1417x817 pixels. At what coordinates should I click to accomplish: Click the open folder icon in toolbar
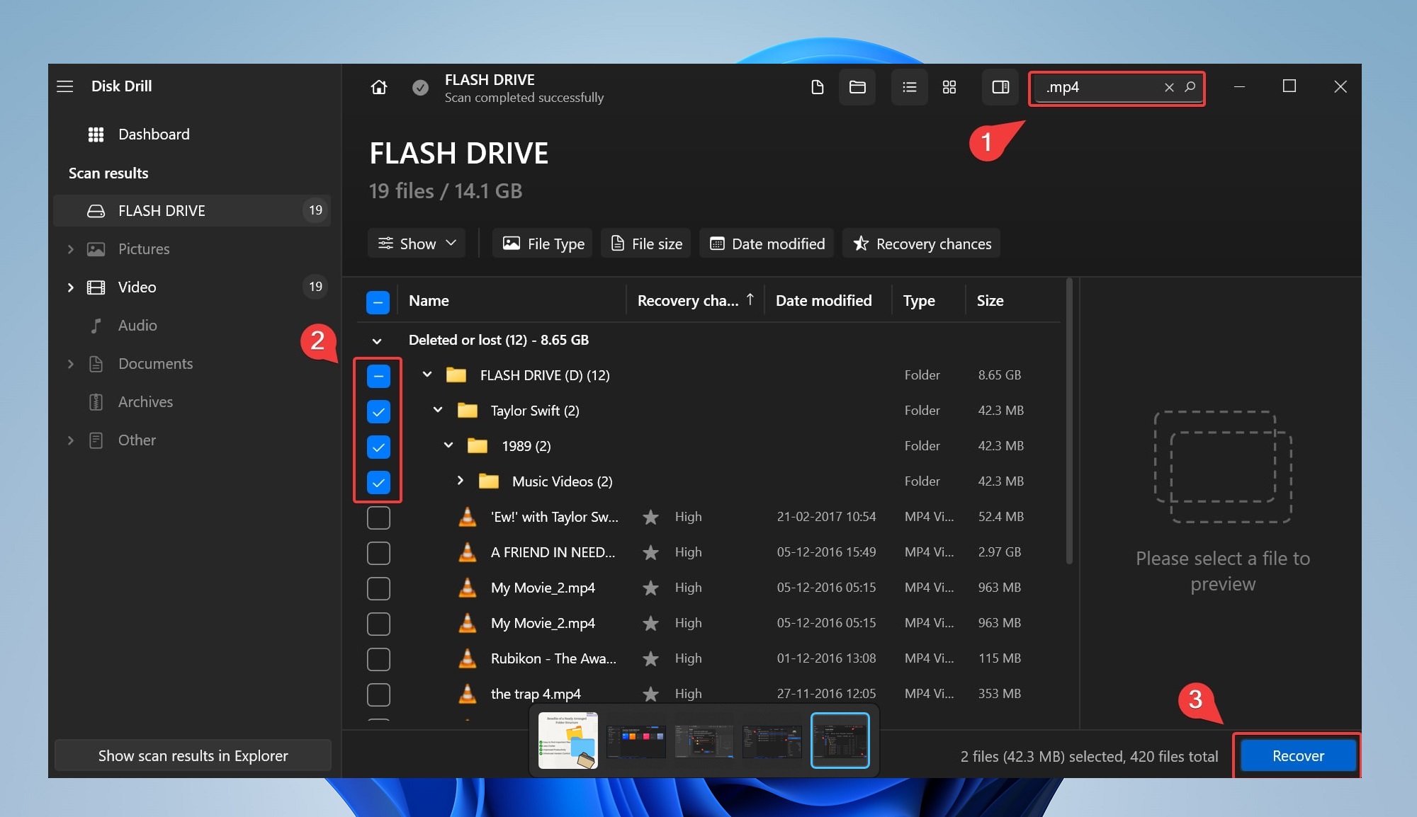[857, 86]
